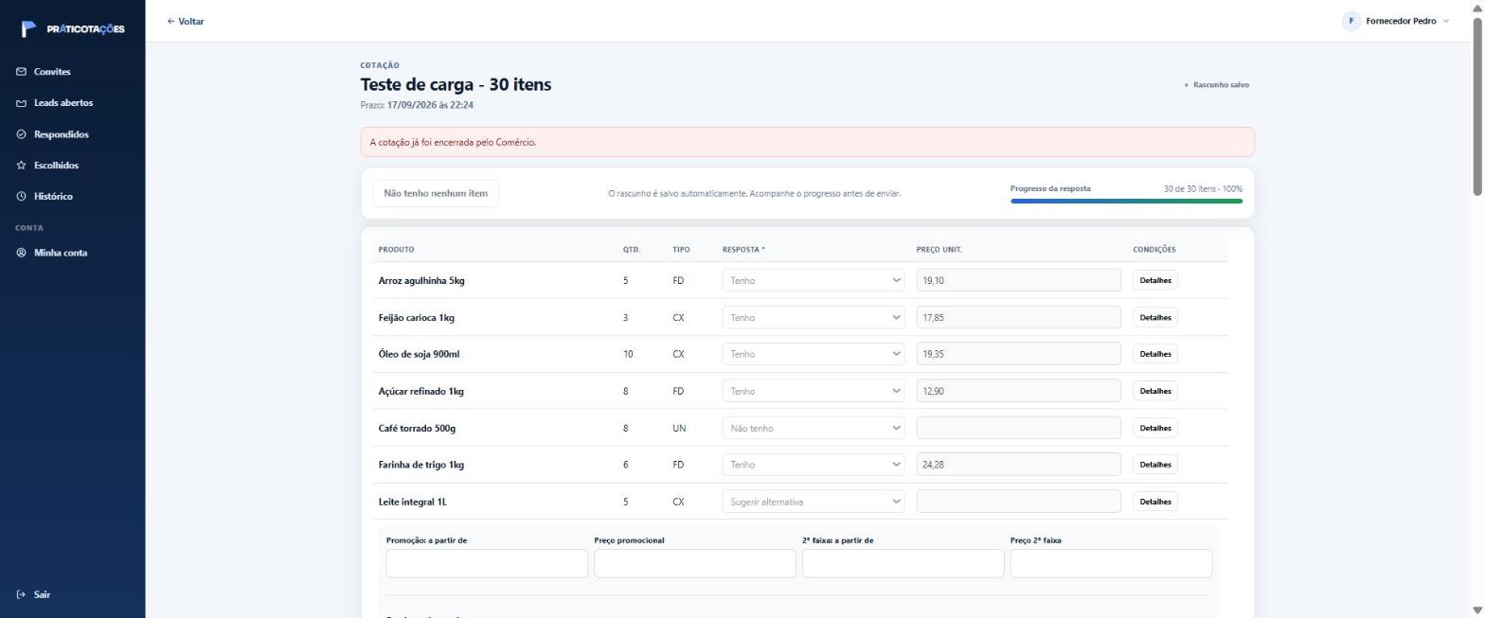Click the clock icon beside Histórico
Image resolution: width=1485 pixels, height=618 pixels.
pos(21,197)
